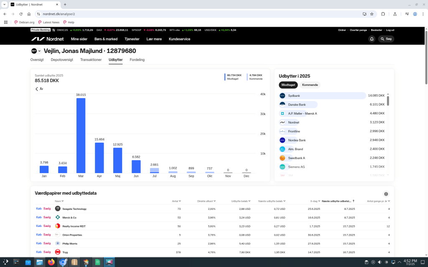The image size is (428, 267).
Task: Click Køb for Merck & Co
Action: (x=39, y=217)
